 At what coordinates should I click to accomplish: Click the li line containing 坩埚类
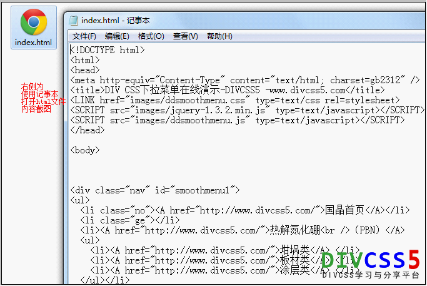[x=225, y=250]
